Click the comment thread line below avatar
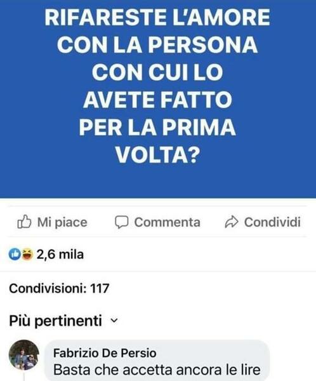The height and width of the screenshot is (381, 316). [24, 376]
